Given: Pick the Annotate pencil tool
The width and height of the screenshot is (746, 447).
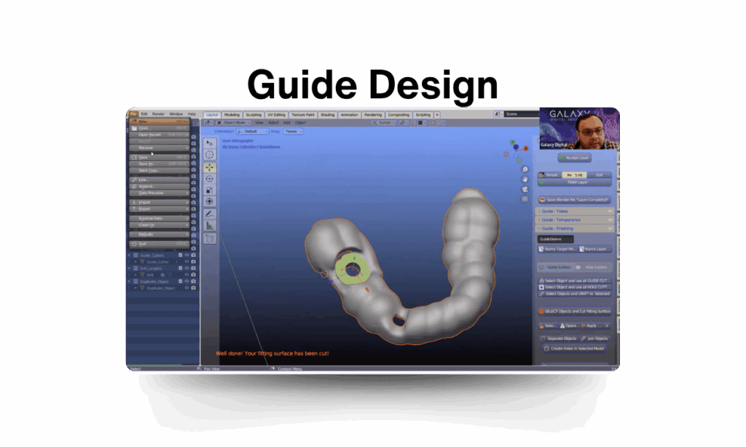Looking at the screenshot, I should point(210,214).
